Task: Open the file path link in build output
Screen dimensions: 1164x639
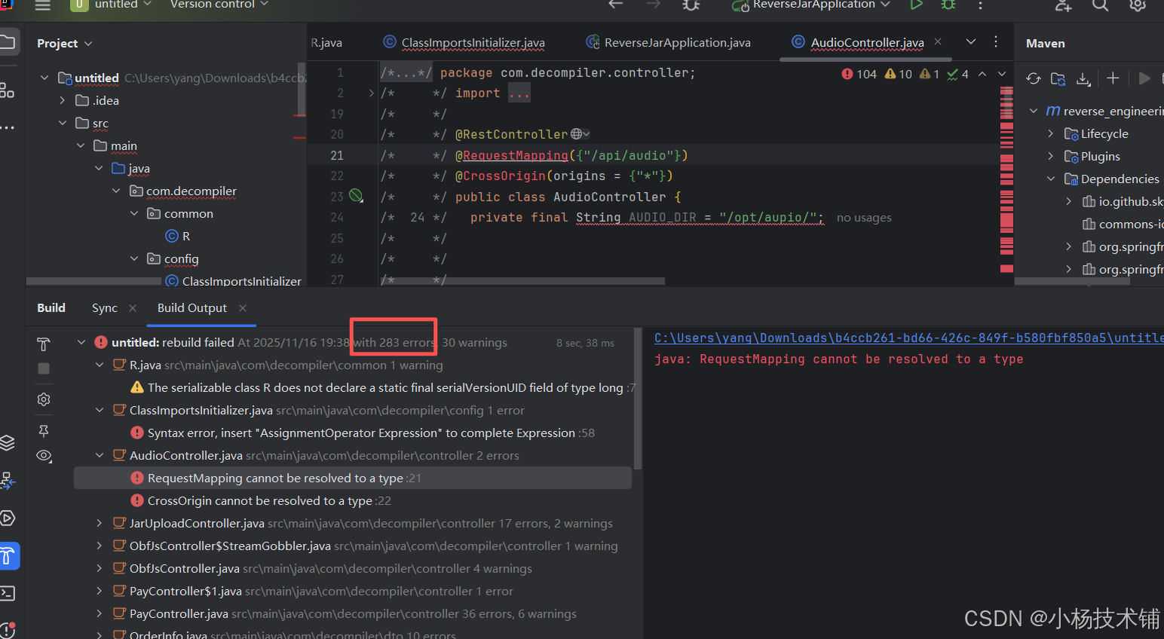Action: (908, 338)
